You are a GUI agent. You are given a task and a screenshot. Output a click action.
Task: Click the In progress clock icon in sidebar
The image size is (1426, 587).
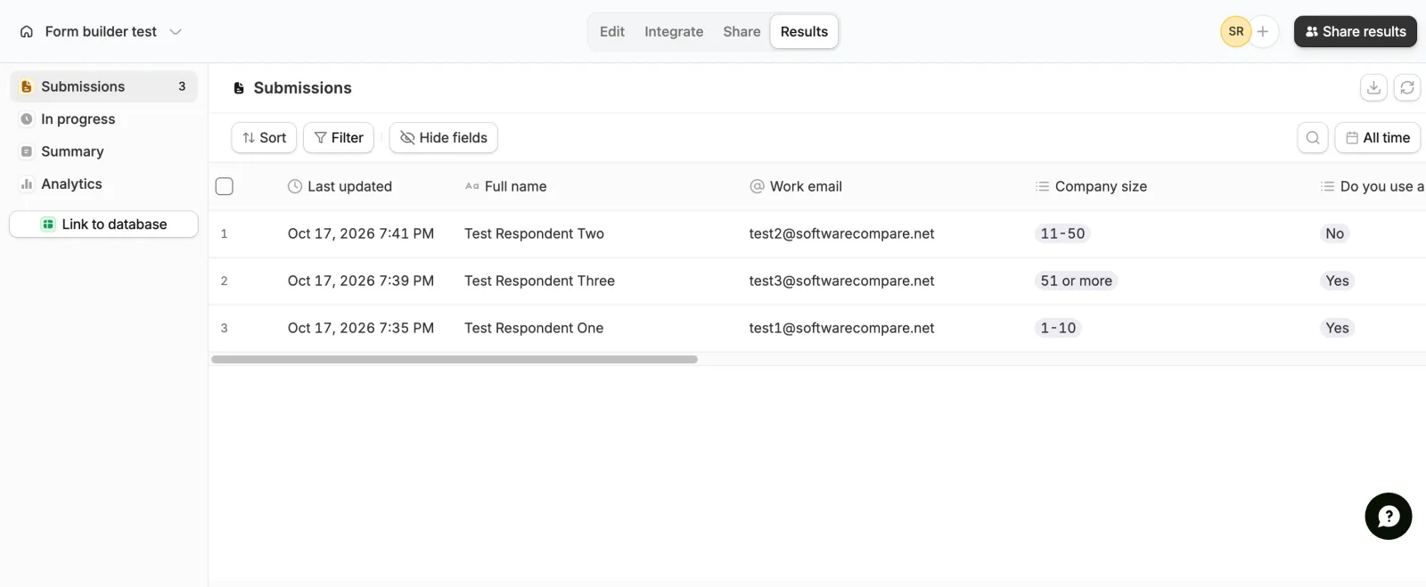[27, 118]
